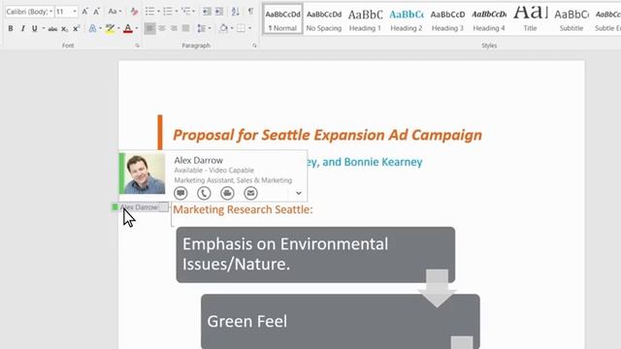Screen dimensions: 621x349
Task: Click the Bonnie Kearney author name
Action: coord(383,162)
